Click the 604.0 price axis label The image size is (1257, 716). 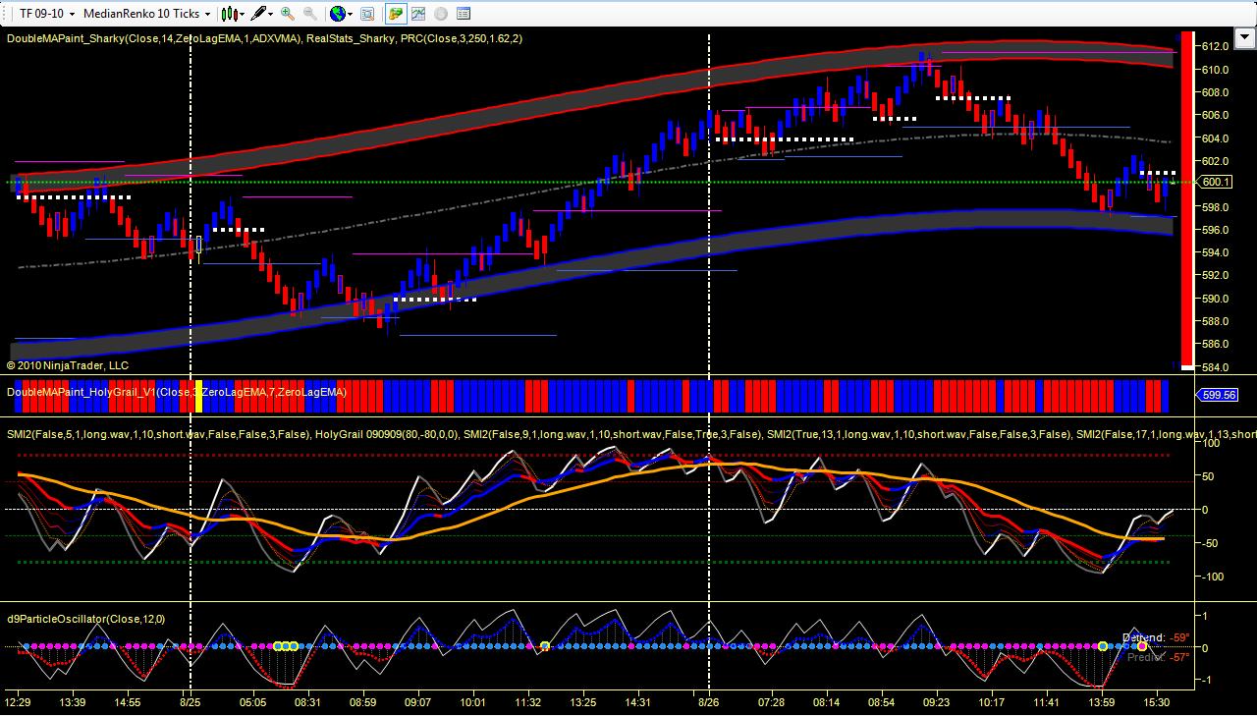tap(1216, 138)
